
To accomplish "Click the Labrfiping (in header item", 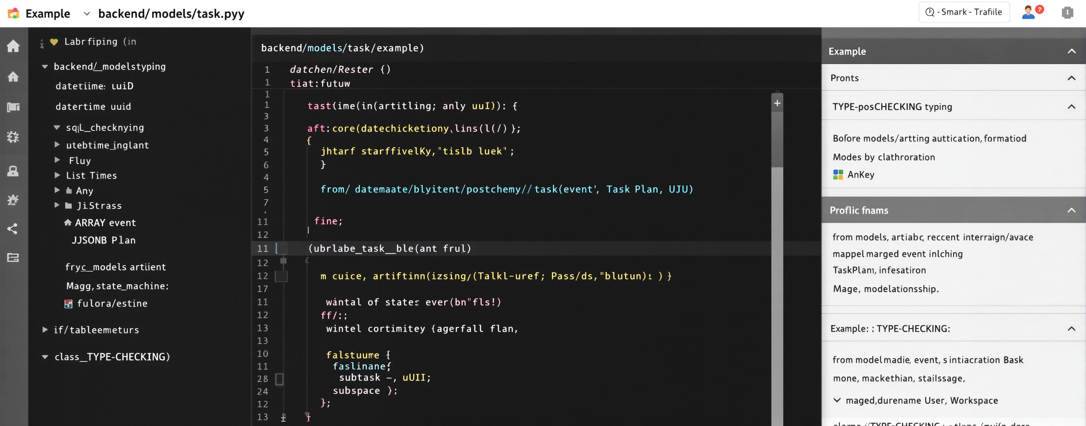I will [x=100, y=42].
